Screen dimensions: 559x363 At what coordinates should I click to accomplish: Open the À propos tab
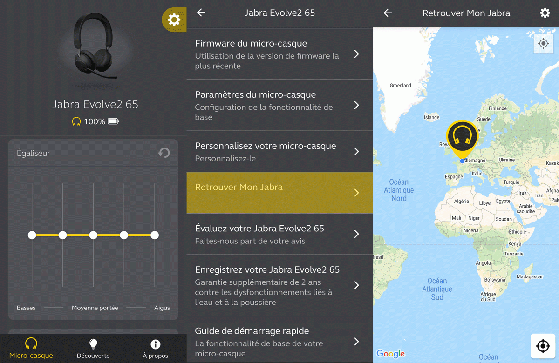155,349
